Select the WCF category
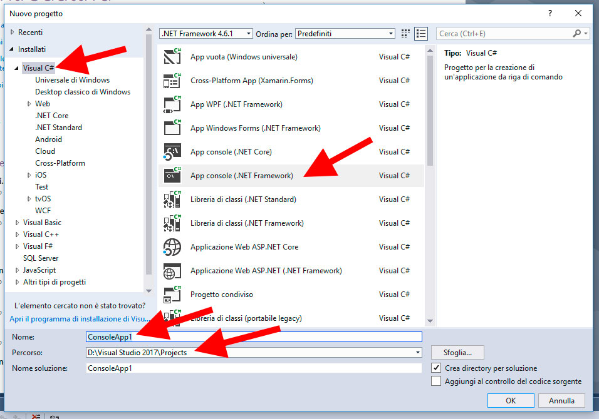 tap(43, 211)
